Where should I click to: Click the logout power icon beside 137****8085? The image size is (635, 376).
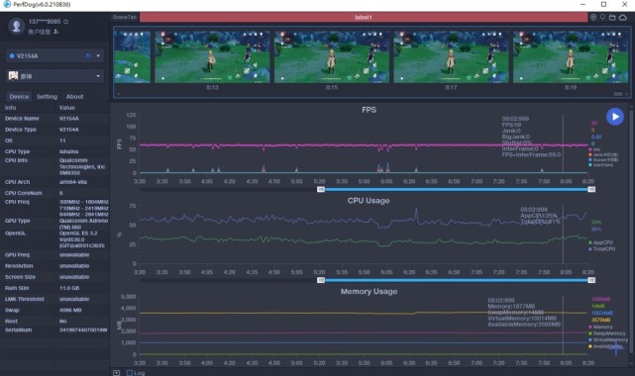(x=66, y=22)
